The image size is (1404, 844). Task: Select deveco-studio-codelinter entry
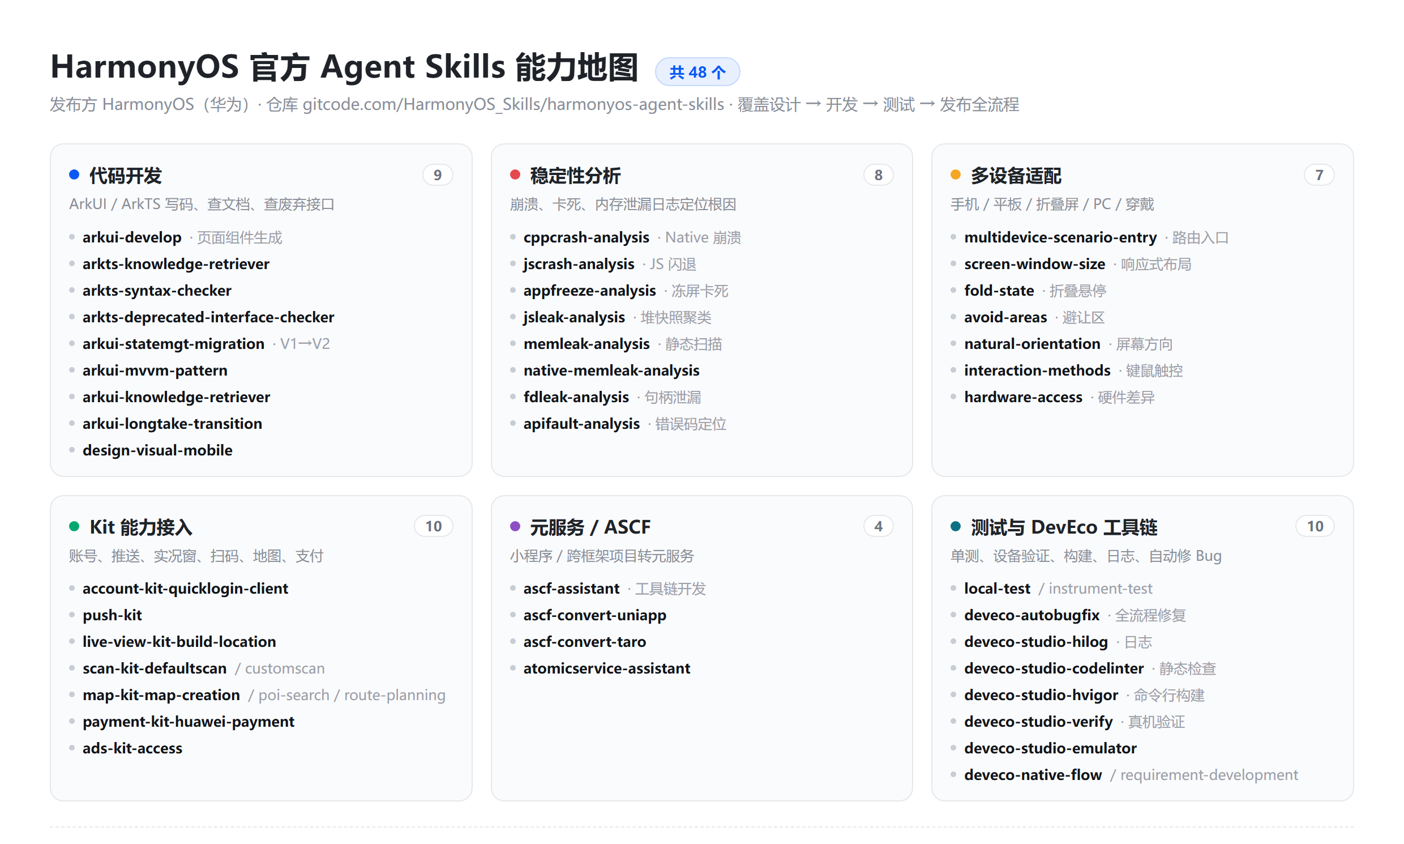click(x=1054, y=669)
